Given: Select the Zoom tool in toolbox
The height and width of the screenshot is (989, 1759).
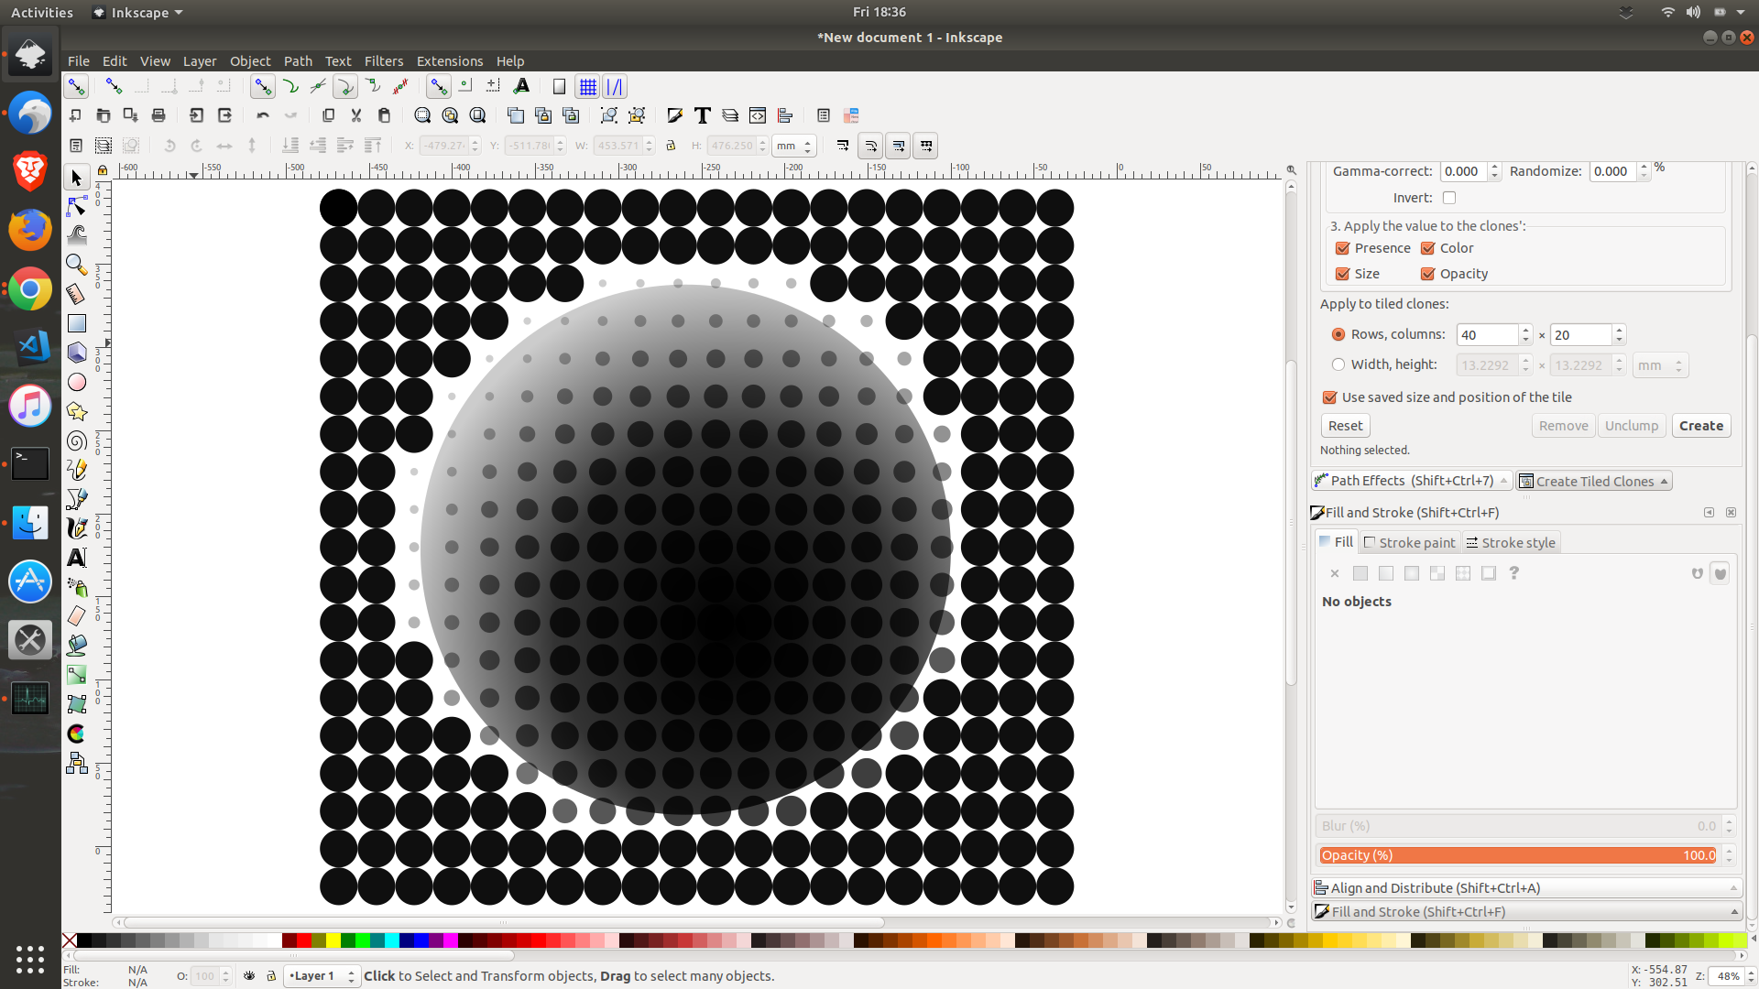Looking at the screenshot, I should [77, 265].
